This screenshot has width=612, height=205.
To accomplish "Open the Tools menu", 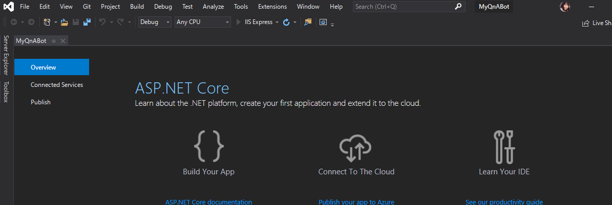I will [x=241, y=7].
